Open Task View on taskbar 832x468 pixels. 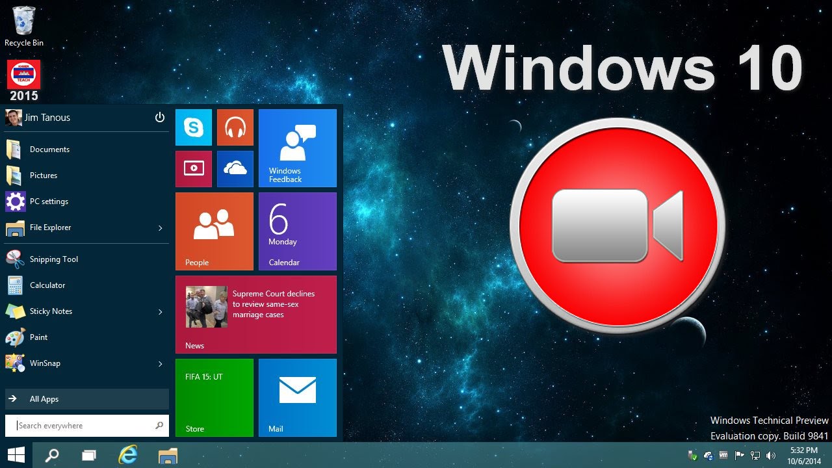(x=89, y=455)
